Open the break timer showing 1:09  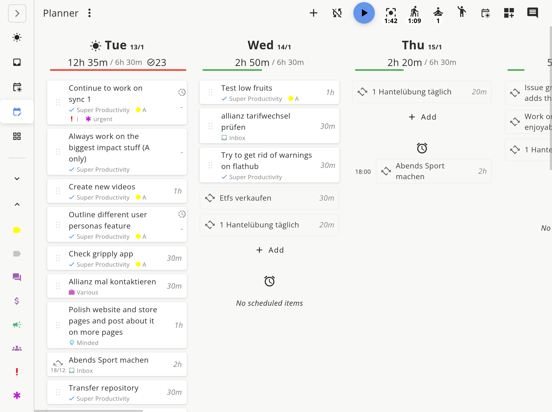[414, 13]
